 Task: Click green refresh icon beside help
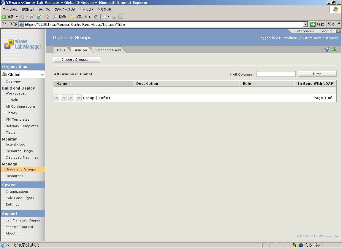[334, 49]
